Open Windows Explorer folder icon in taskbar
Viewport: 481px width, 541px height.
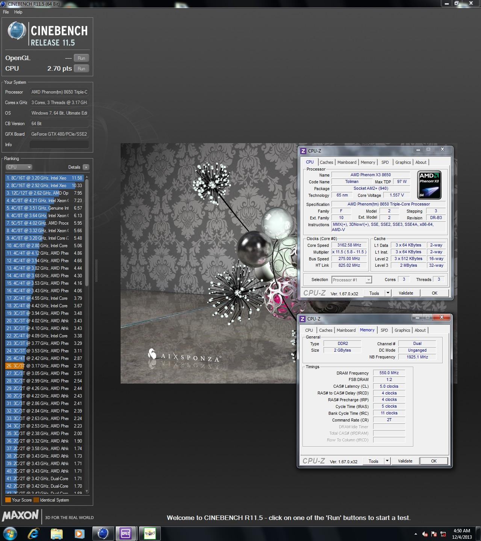[x=56, y=533]
